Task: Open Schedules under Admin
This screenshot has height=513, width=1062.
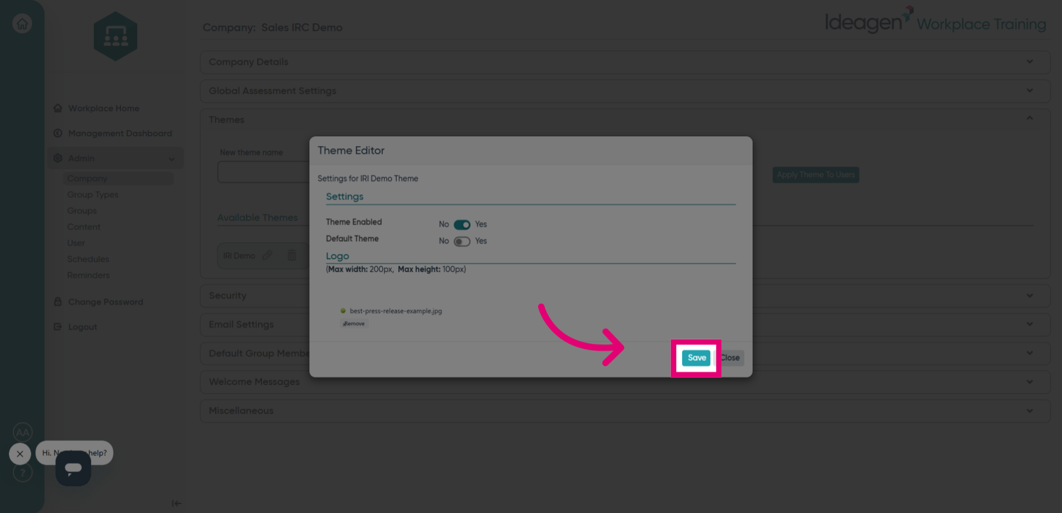Action: 88,259
